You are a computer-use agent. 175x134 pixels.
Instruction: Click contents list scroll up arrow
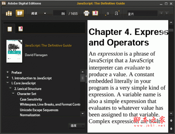83,72
